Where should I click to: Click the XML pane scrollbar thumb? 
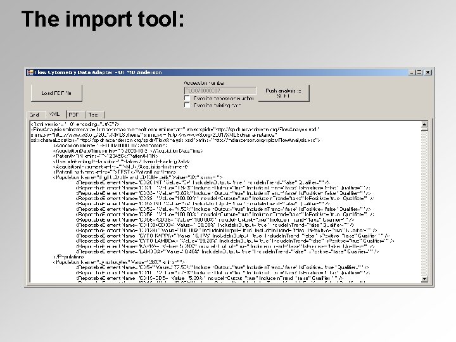[x=424, y=129]
